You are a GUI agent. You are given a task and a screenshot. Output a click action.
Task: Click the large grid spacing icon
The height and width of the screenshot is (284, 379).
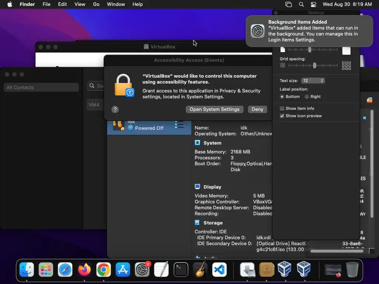tap(346, 65)
